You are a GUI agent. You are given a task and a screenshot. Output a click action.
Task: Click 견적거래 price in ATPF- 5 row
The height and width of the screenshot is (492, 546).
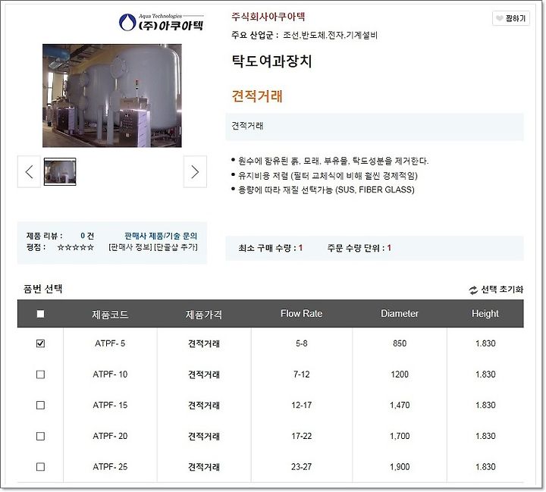(204, 343)
